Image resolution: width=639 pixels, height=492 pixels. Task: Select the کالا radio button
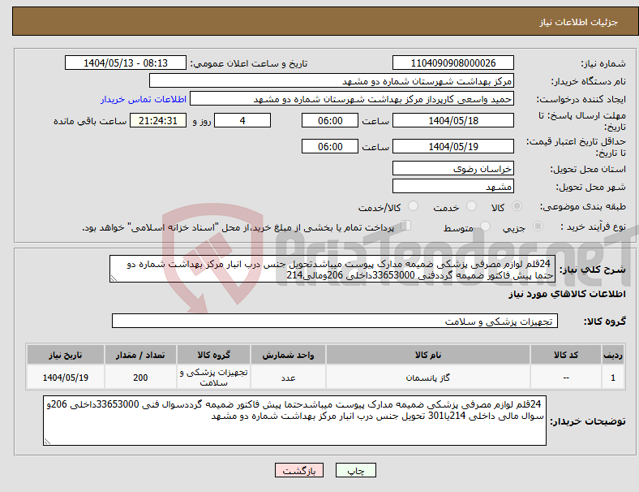[x=517, y=206]
